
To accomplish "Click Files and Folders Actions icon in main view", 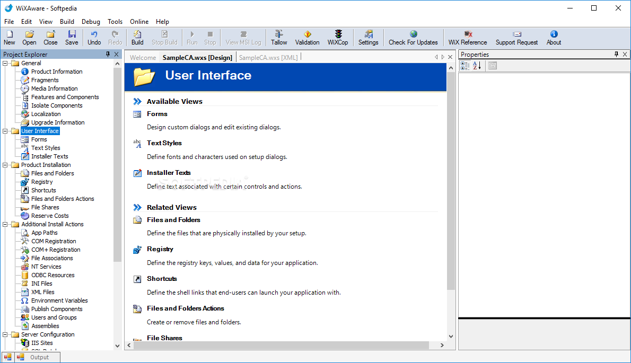I will tap(137, 309).
